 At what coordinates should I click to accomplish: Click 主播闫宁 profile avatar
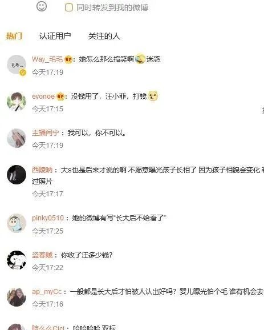point(17,138)
